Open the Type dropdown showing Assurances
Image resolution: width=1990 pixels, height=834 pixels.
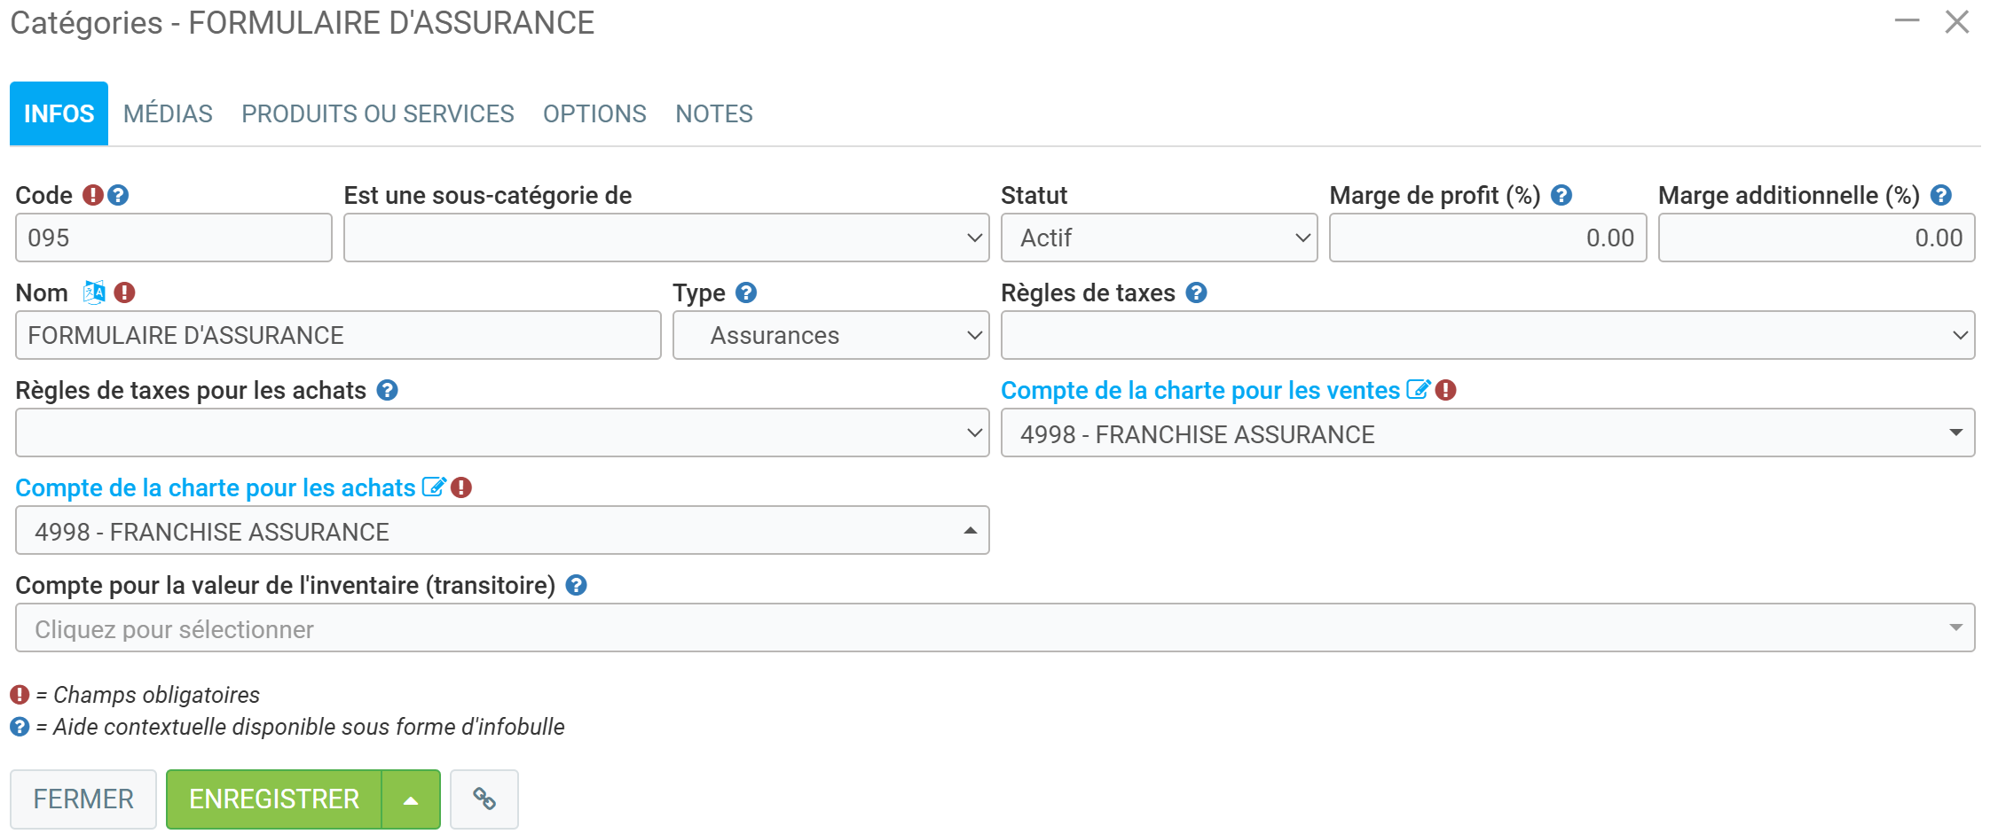pos(830,335)
